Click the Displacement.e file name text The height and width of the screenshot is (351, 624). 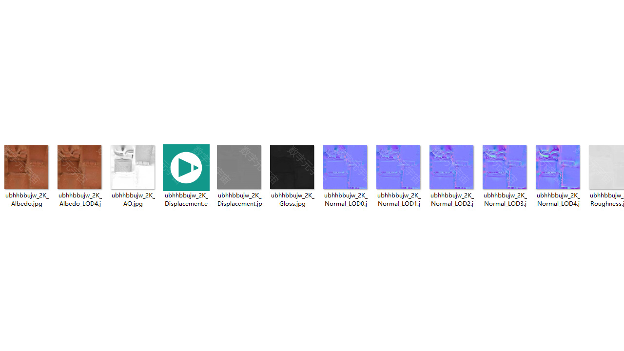(x=186, y=199)
